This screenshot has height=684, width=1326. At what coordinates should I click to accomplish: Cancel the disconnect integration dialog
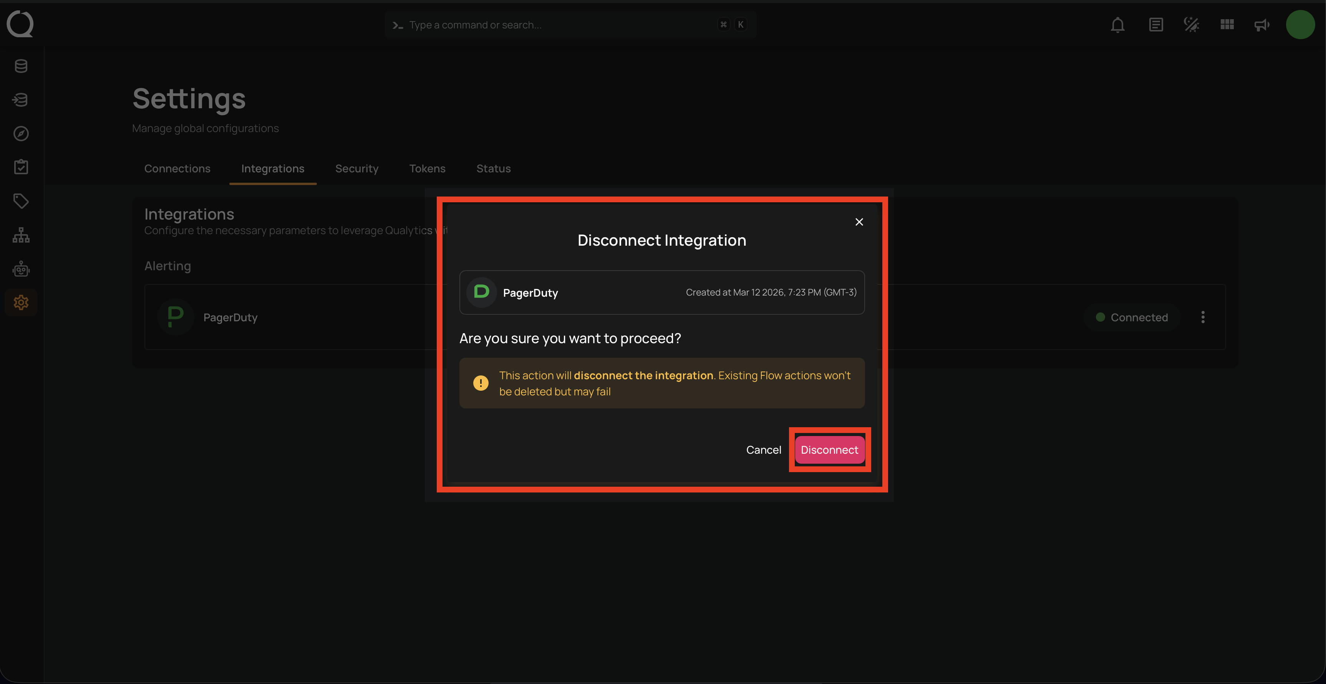pyautogui.click(x=763, y=450)
